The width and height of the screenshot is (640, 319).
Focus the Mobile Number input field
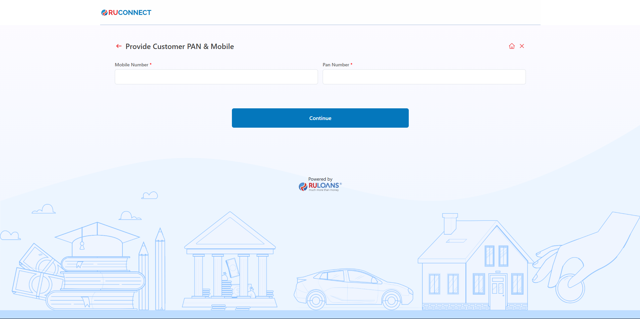pyautogui.click(x=216, y=77)
